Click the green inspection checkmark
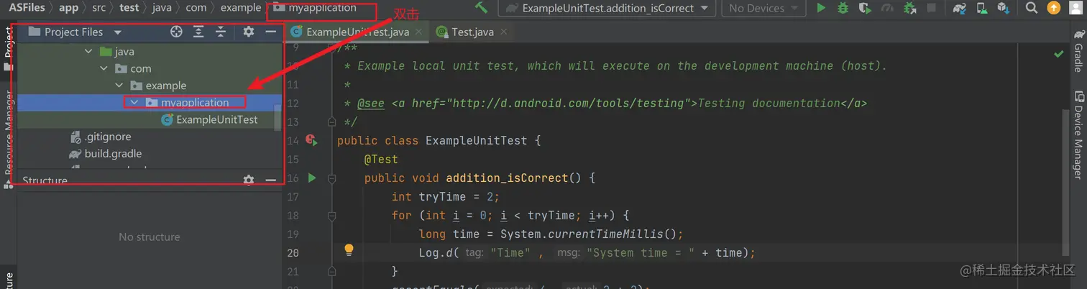1087x289 pixels. point(1059,53)
